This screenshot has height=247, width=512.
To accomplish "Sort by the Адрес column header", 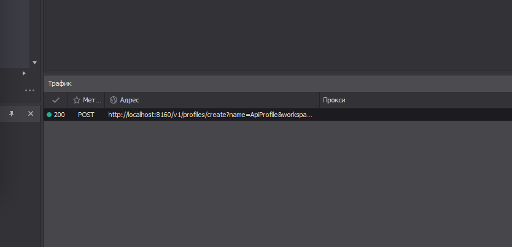I will click(x=212, y=100).
